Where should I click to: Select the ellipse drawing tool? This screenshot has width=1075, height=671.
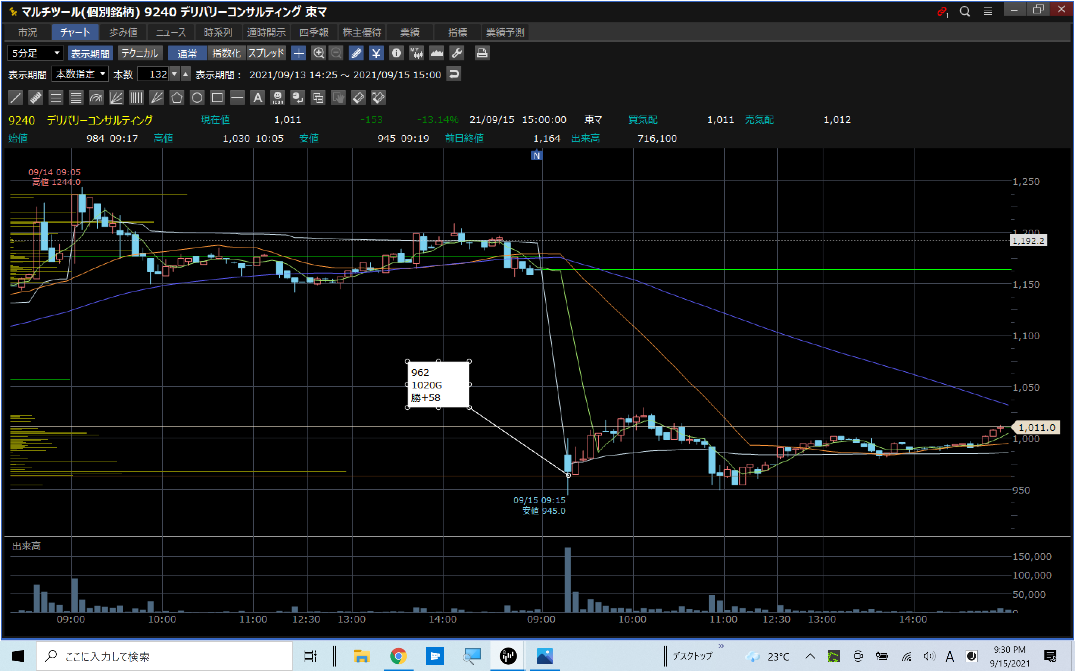pyautogui.click(x=197, y=98)
